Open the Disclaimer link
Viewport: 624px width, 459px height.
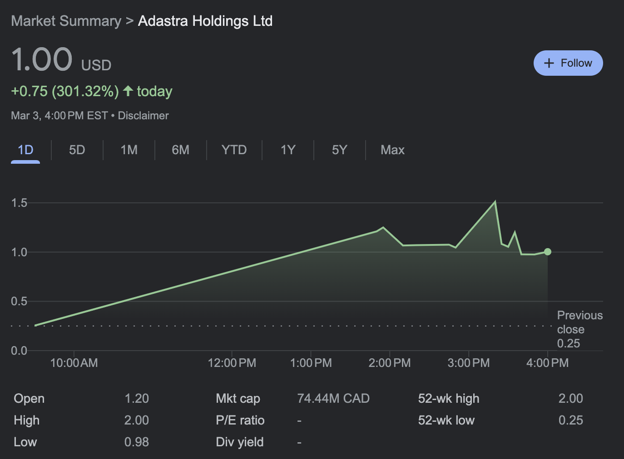[x=143, y=116]
